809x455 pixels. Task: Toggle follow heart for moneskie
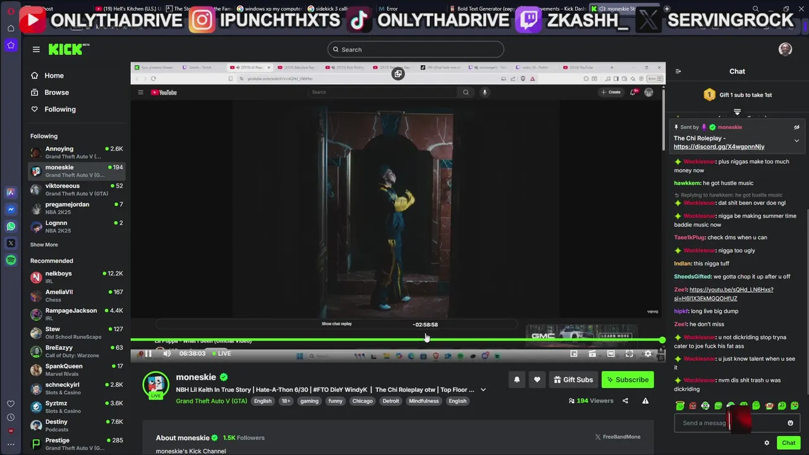point(537,380)
